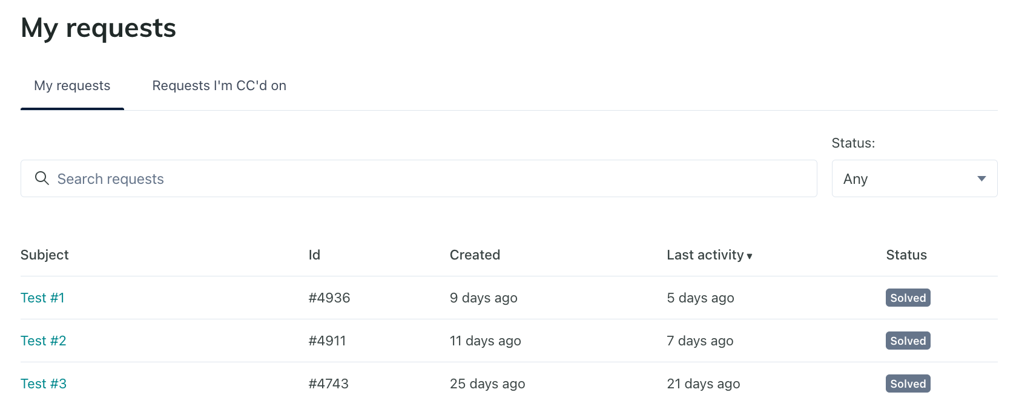Viewport: 1019px width, 398px height.
Task: Click the Created column header
Action: pos(475,255)
